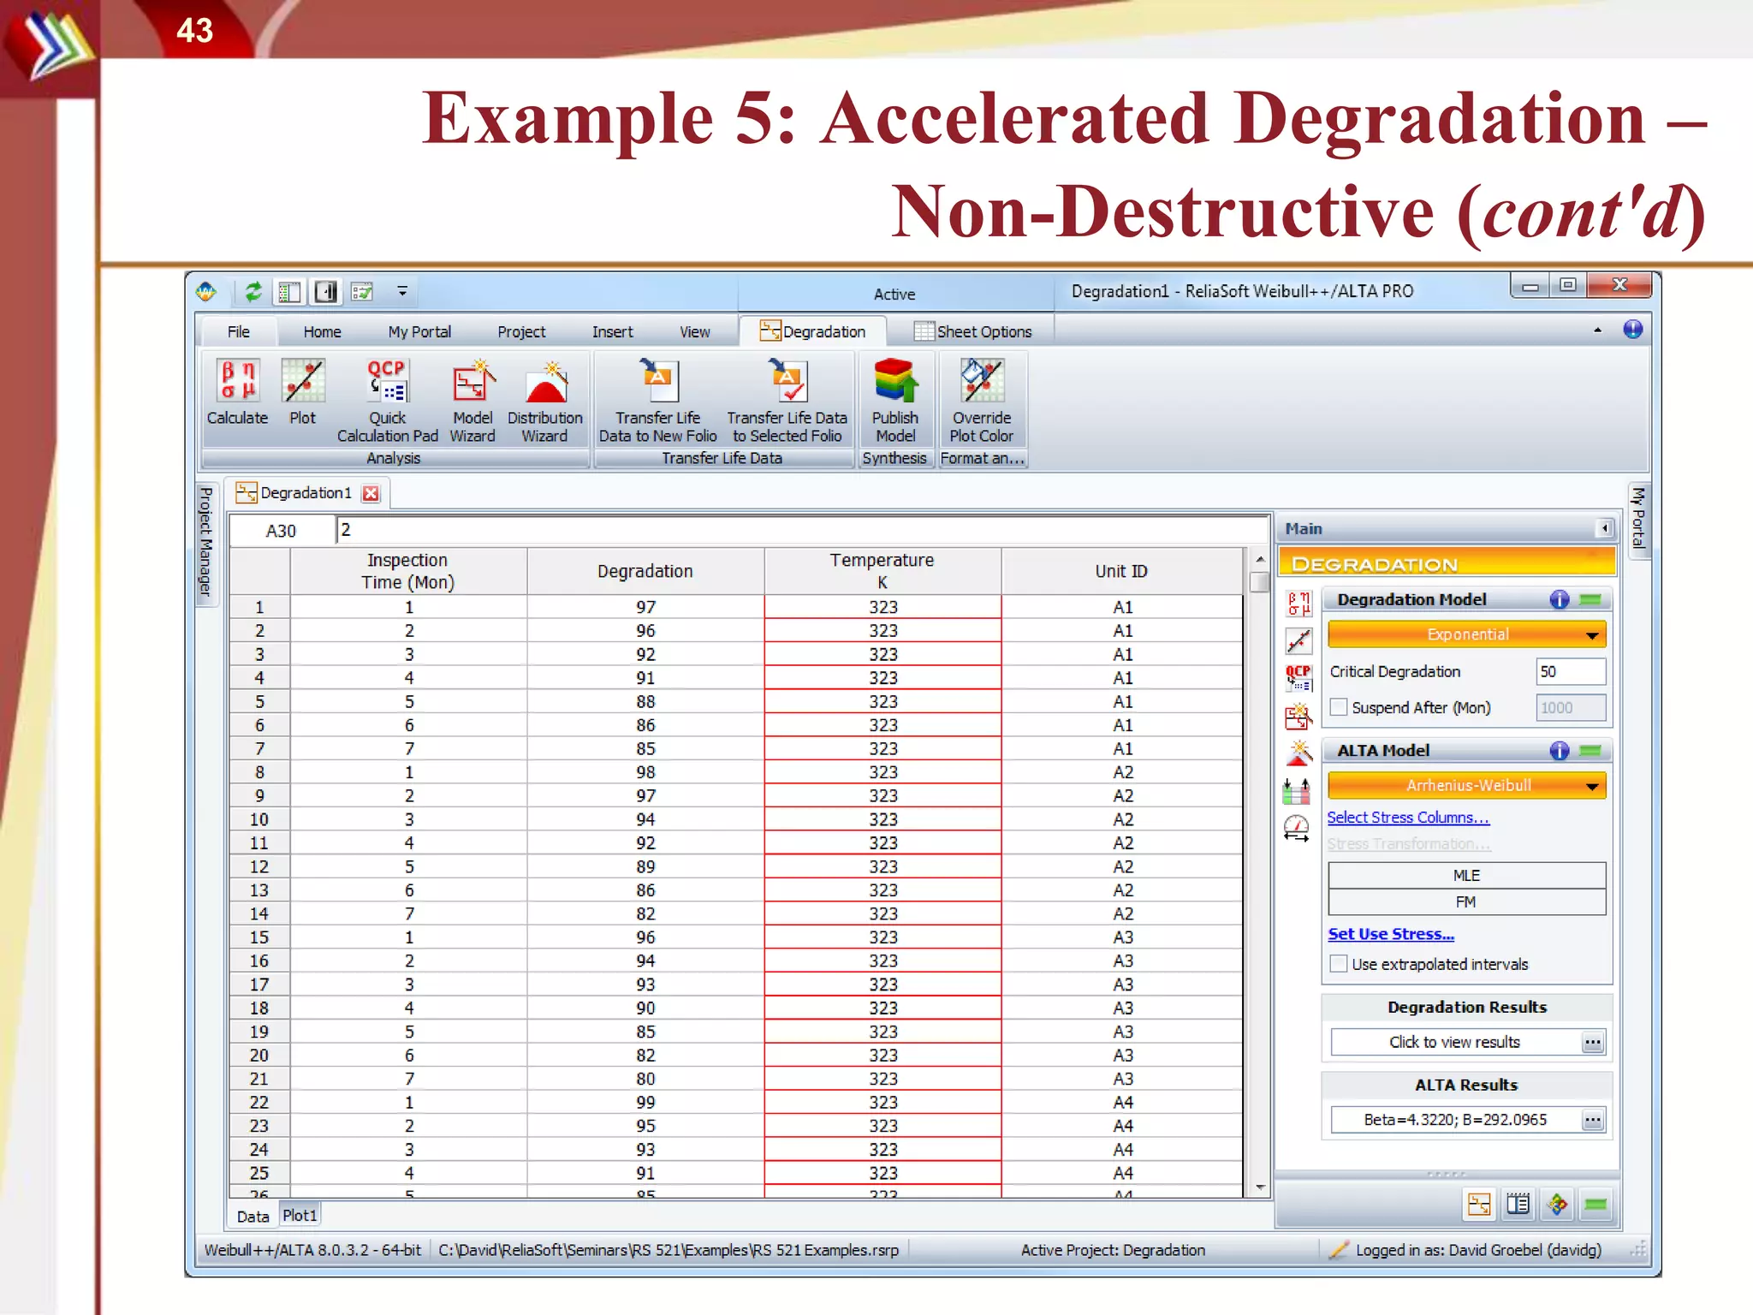Screen dimensions: 1753x1315
Task: Enable Use extrapolated intervals checkbox
Action: tap(1339, 964)
